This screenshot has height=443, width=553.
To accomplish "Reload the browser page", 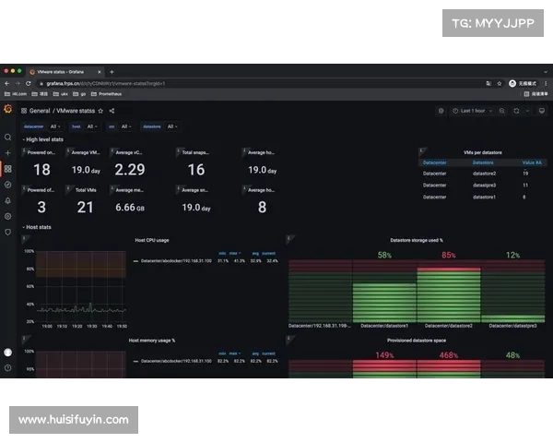I will pyautogui.click(x=29, y=84).
